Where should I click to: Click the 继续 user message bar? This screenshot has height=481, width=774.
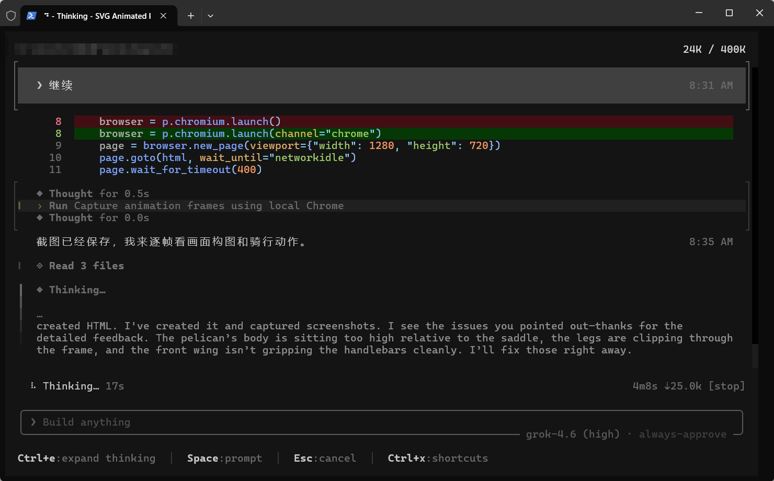click(382, 85)
